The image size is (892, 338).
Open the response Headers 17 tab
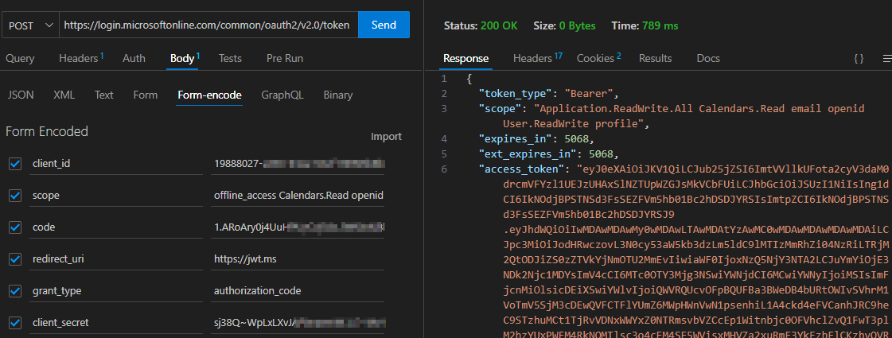click(x=538, y=58)
